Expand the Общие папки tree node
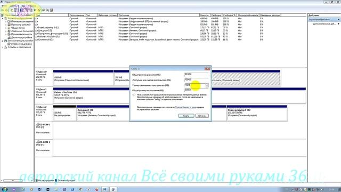The height and width of the screenshot is (192, 341). coord(6,28)
